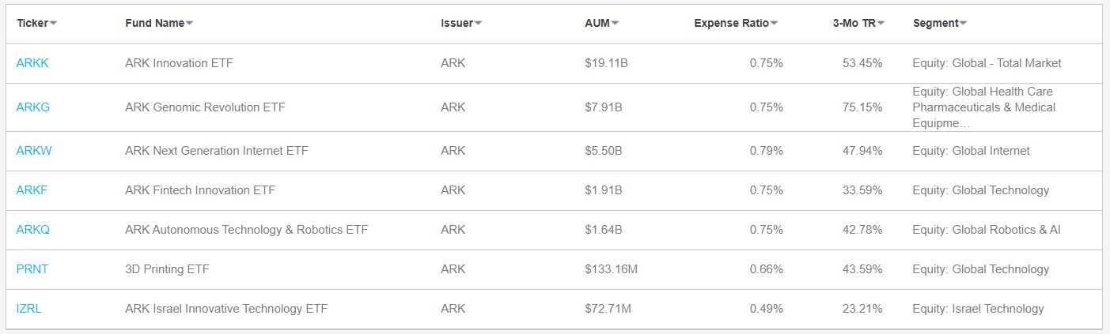
Task: Select the ARK Innovation ETF name
Action: [x=179, y=63]
